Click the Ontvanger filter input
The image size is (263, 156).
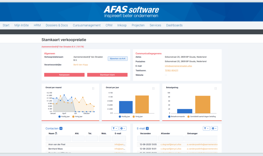(x=201, y=138)
